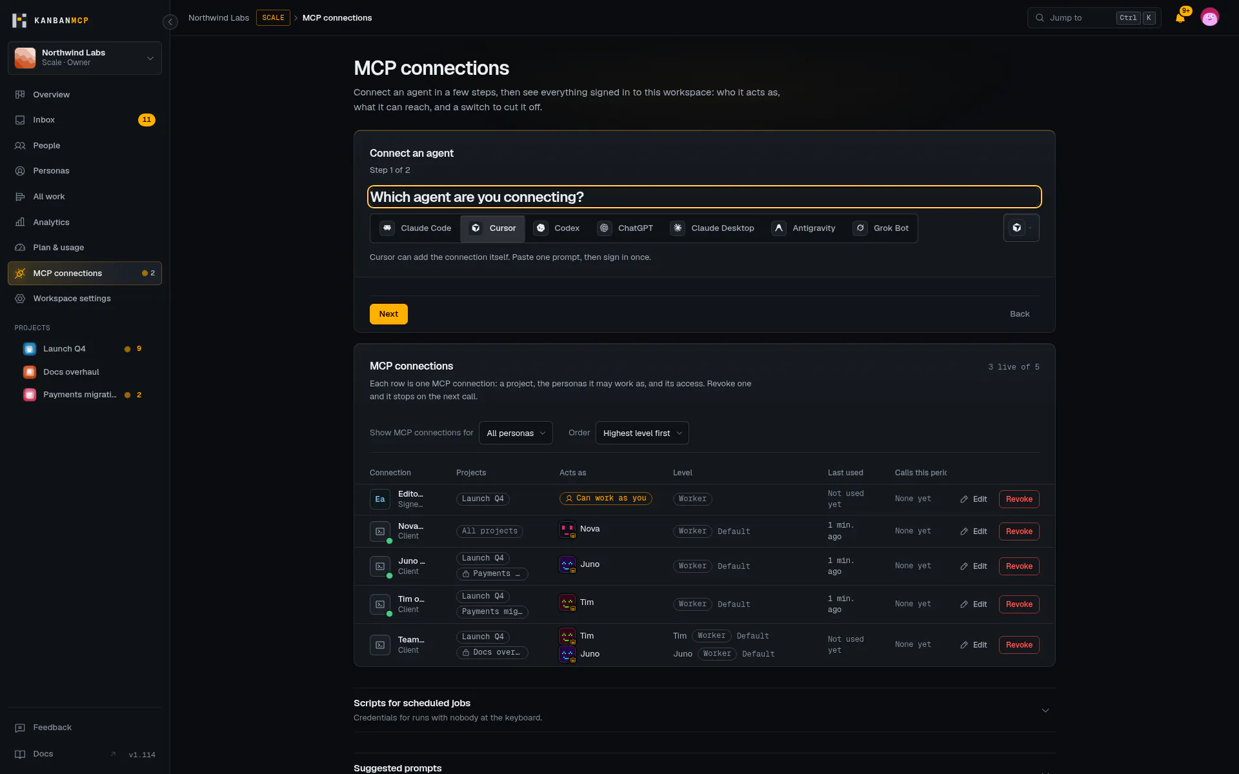The width and height of the screenshot is (1239, 774).
Task: Click Northwind Labs breadcrumb link
Action: click(219, 18)
